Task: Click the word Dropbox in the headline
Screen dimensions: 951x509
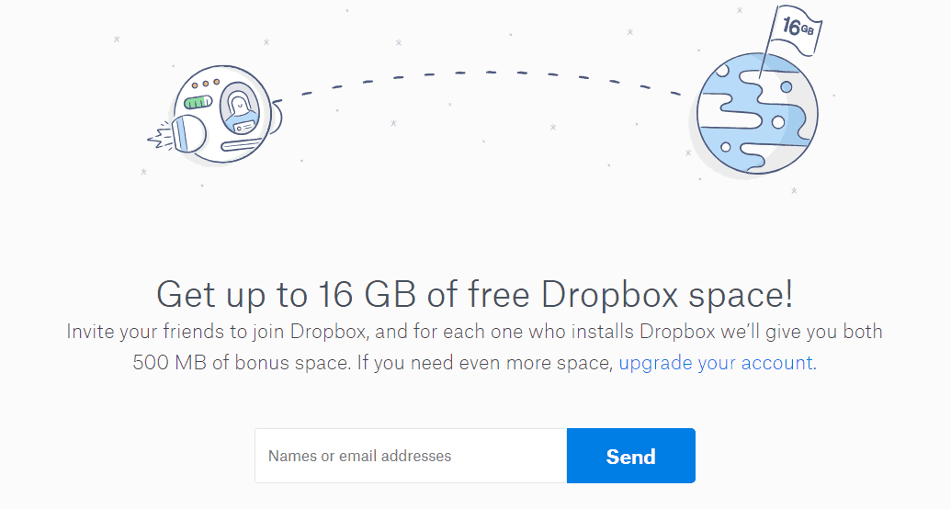Action: click(x=609, y=294)
